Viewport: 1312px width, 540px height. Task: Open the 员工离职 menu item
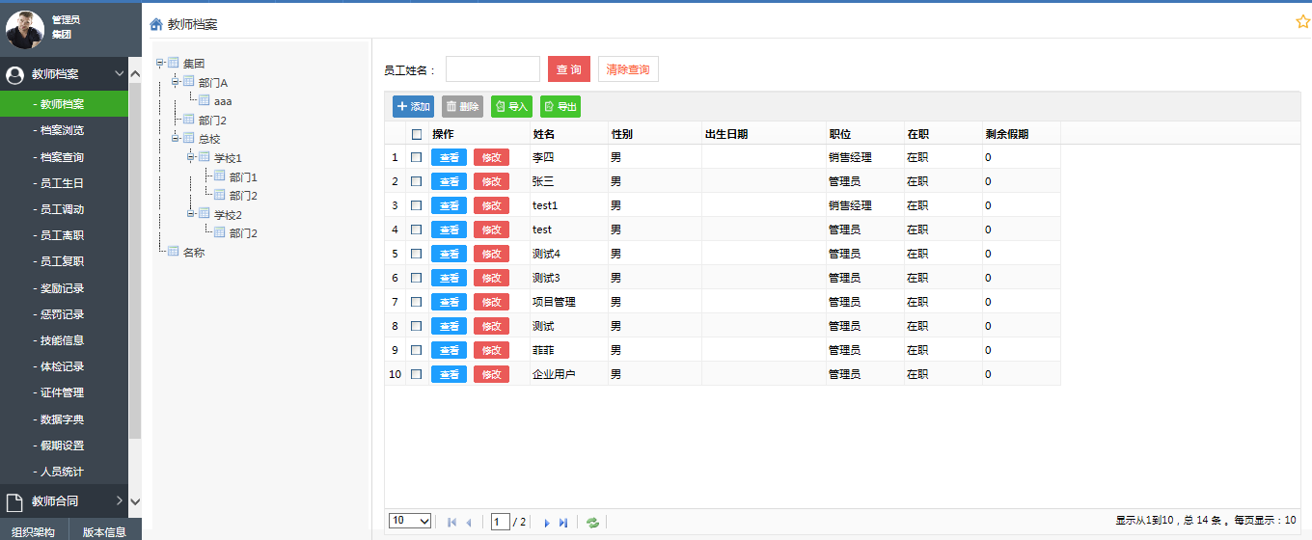[64, 235]
